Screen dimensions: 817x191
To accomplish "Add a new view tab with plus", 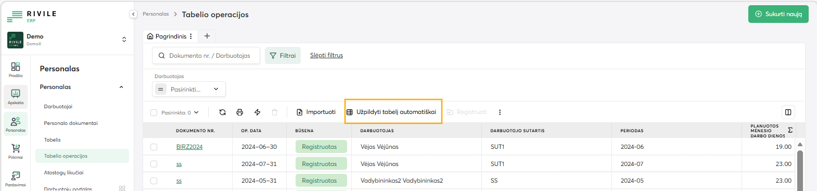I will [x=207, y=36].
